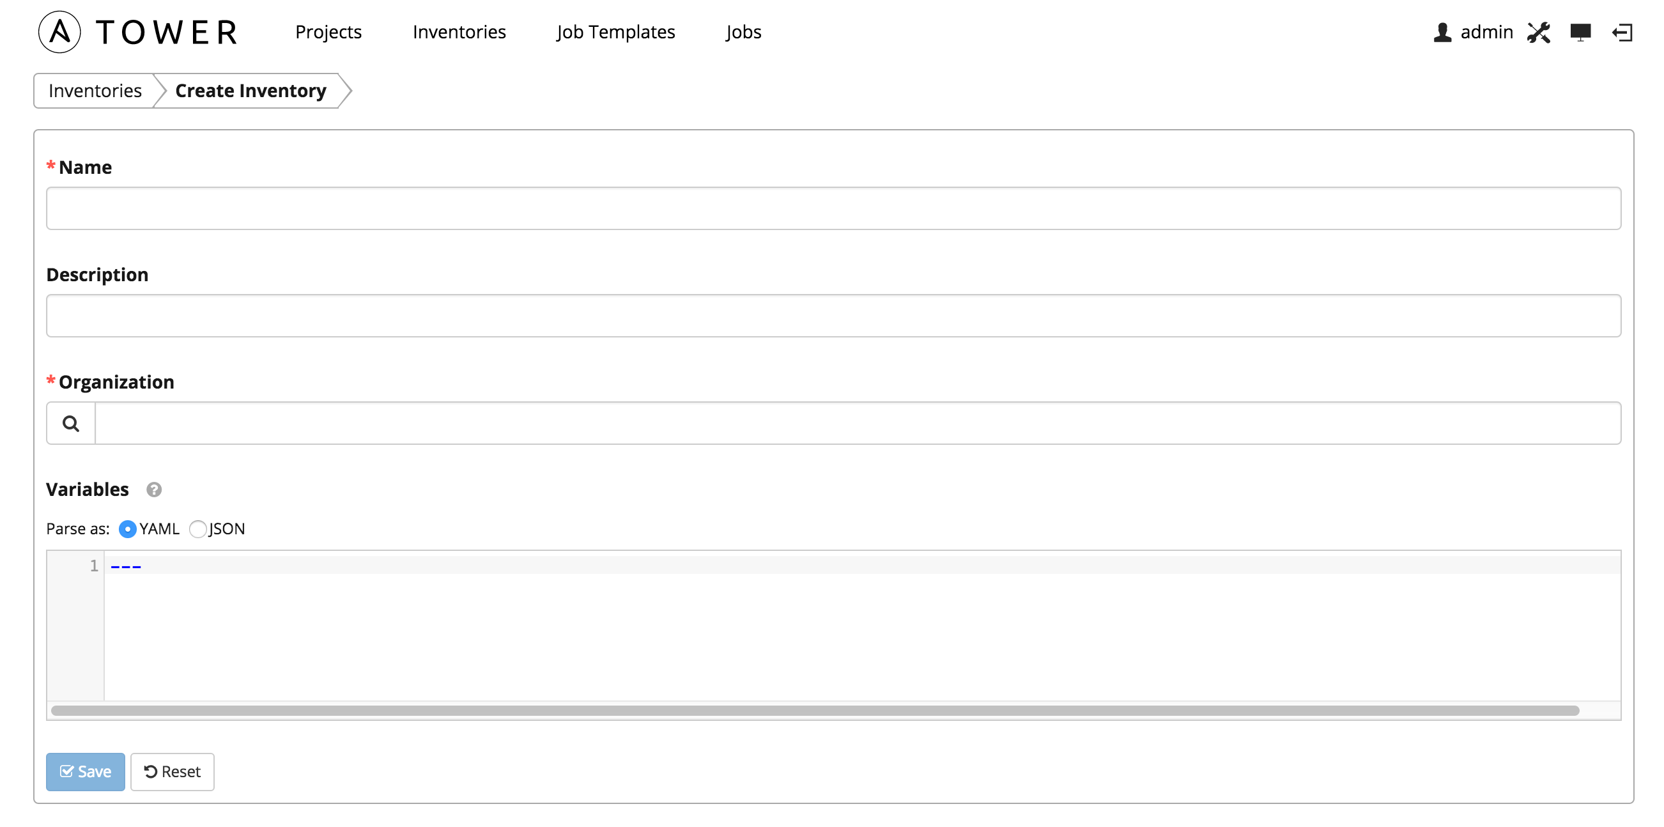The height and width of the screenshot is (827, 1664).
Task: Click the logout arrow icon
Action: [1625, 31]
